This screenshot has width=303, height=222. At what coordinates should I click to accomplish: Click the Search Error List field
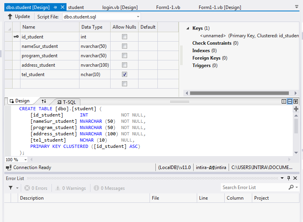(x=254, y=187)
